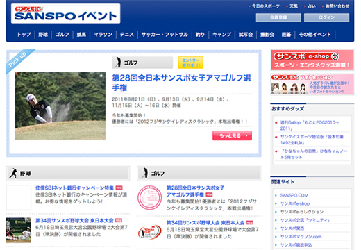
Task: Click the 会員登録 button
Action: click(278, 17)
